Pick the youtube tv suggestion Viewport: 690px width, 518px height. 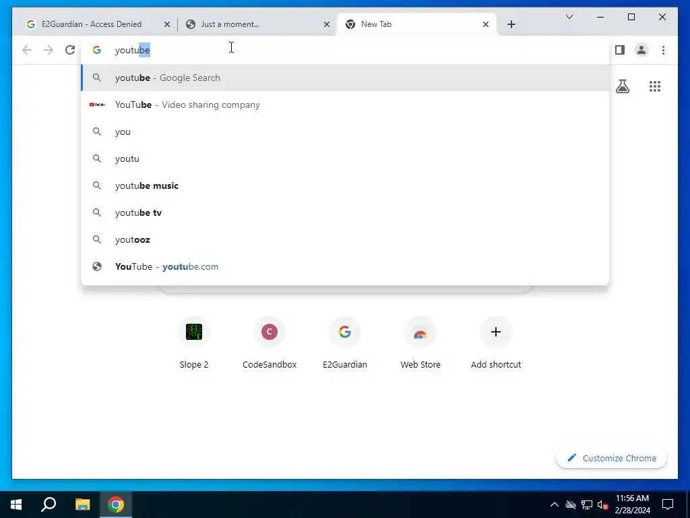345,212
